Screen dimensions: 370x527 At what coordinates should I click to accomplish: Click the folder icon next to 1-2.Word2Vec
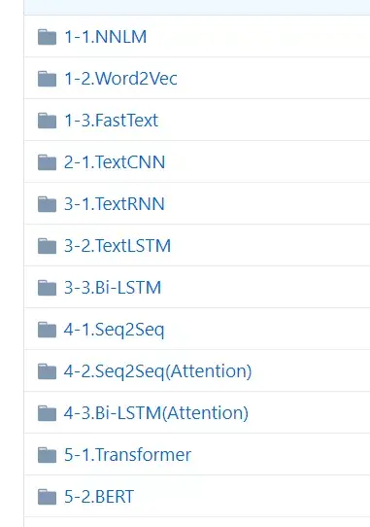(x=47, y=79)
